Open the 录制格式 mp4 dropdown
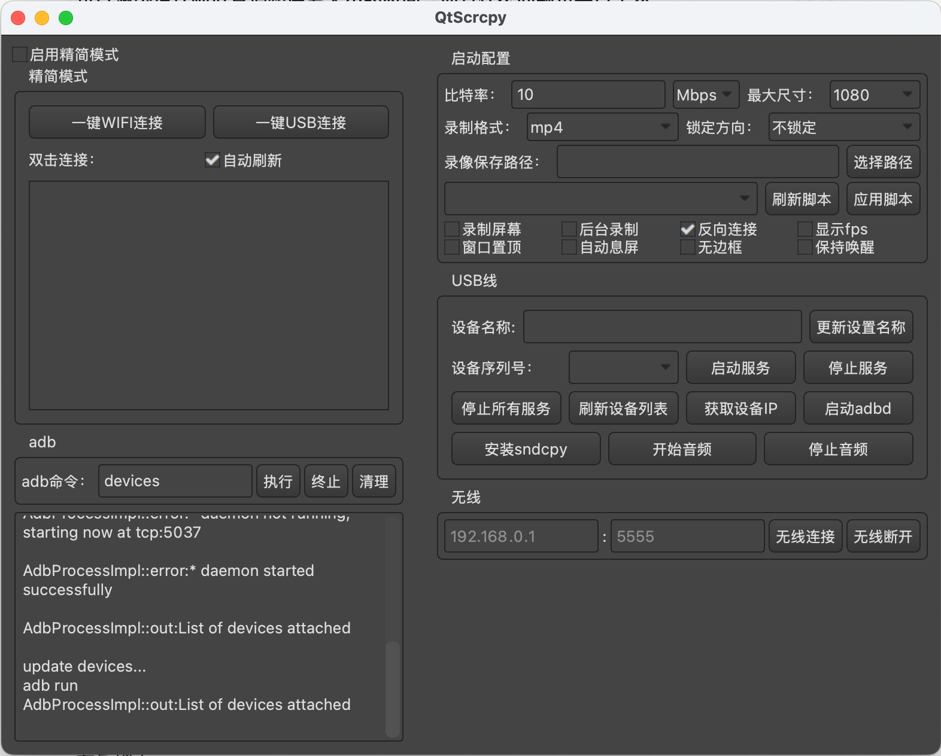Image resolution: width=941 pixels, height=756 pixels. (x=602, y=127)
